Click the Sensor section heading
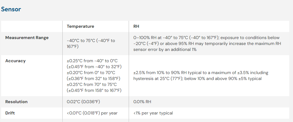Viewport: 293px width, 122px height. (x=11, y=9)
